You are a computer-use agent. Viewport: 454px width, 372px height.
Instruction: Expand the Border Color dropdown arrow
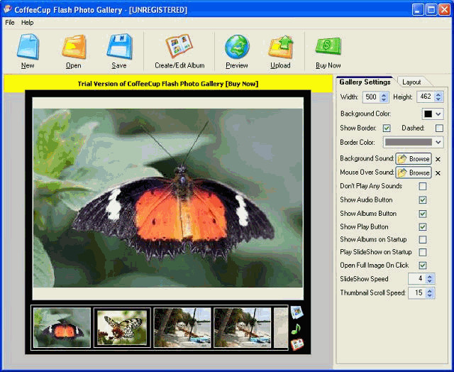point(438,142)
